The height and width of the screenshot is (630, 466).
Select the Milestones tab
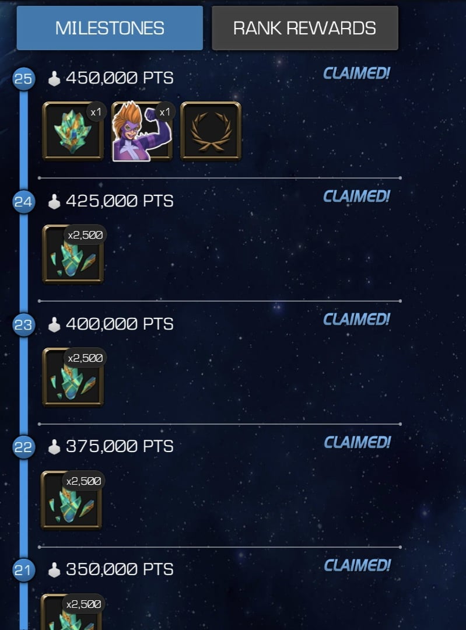(110, 28)
